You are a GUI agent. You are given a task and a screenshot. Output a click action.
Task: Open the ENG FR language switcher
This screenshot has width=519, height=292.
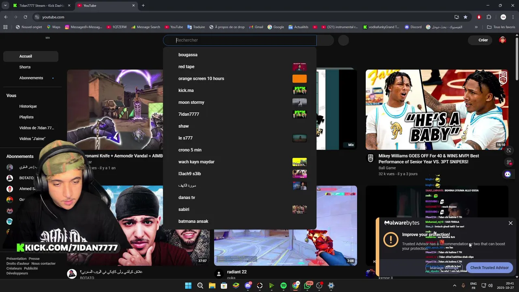pos(474,286)
